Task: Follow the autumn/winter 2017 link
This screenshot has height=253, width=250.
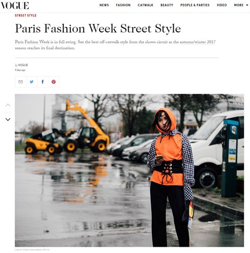Action: point(197,42)
